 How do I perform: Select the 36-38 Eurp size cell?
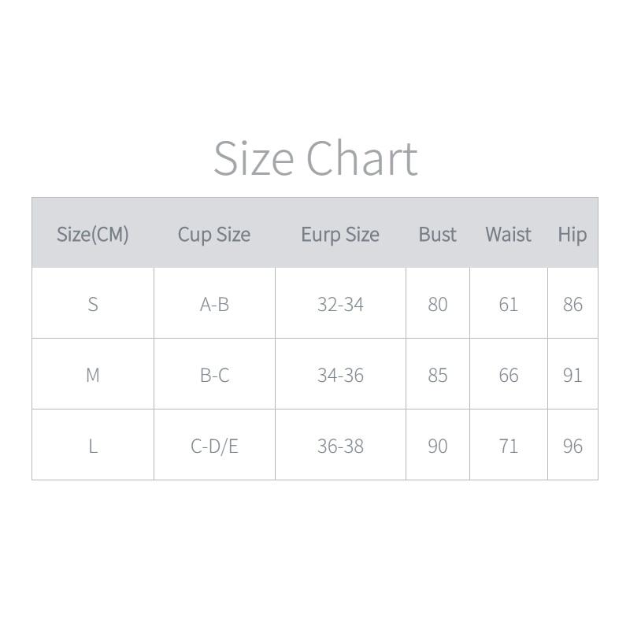coord(340,446)
